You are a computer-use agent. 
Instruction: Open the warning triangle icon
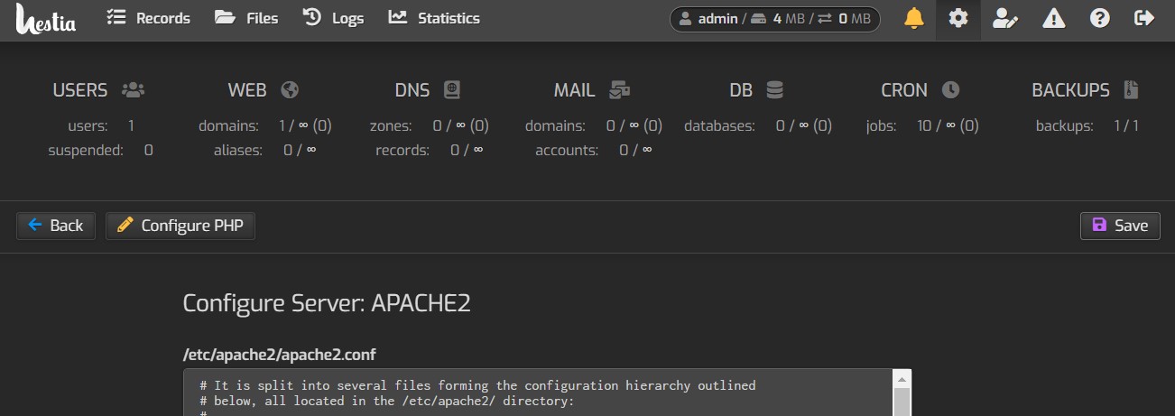[1052, 18]
